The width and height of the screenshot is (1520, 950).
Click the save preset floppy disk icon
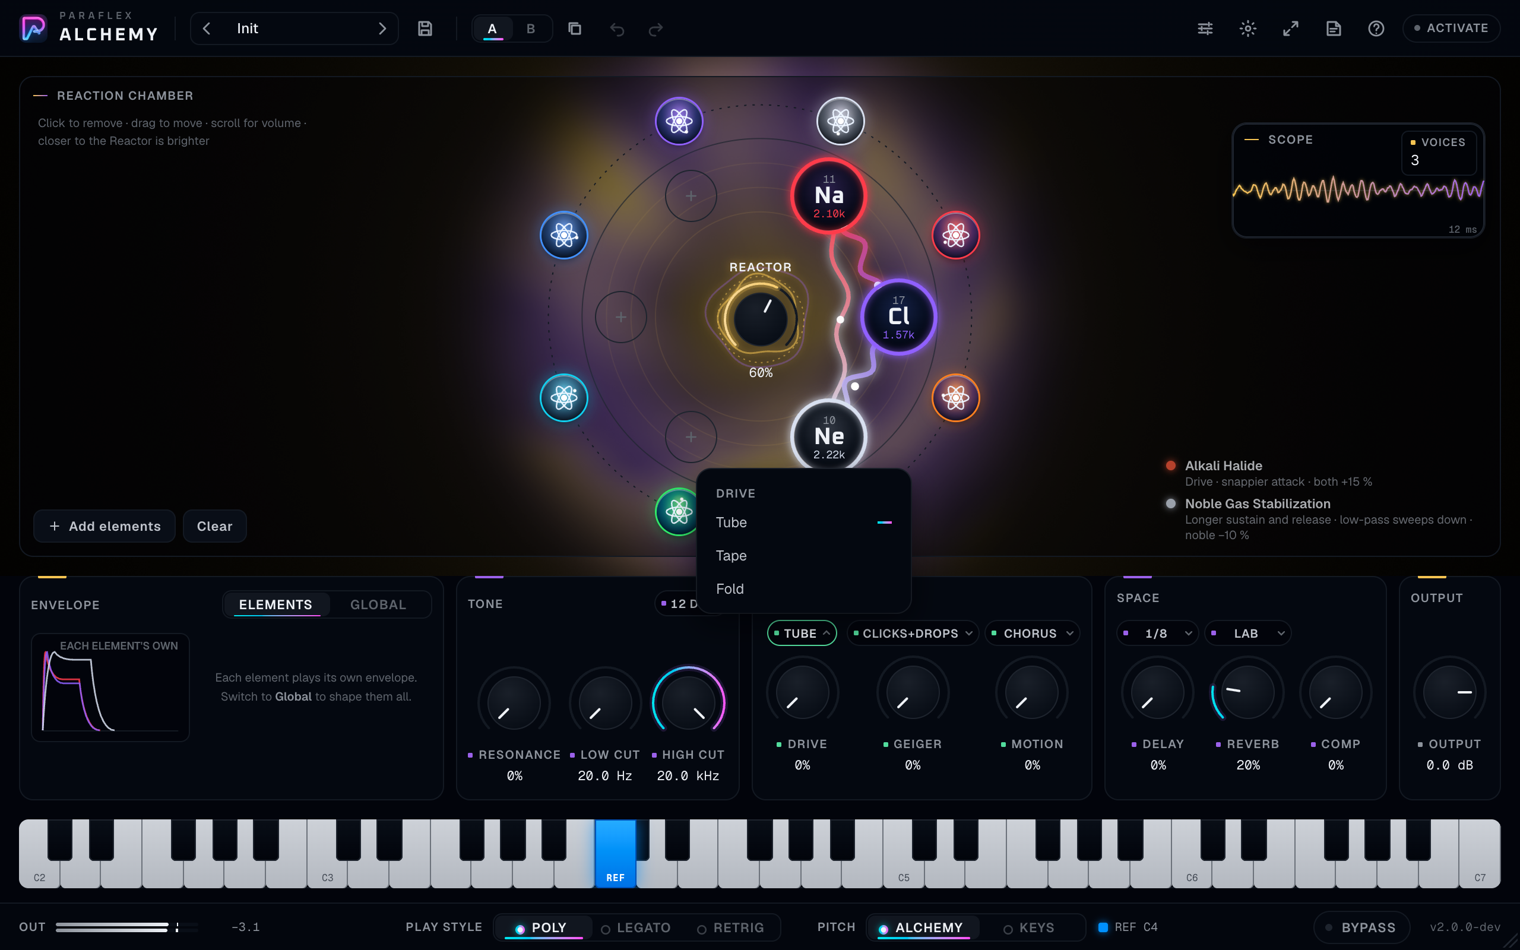[x=425, y=28]
